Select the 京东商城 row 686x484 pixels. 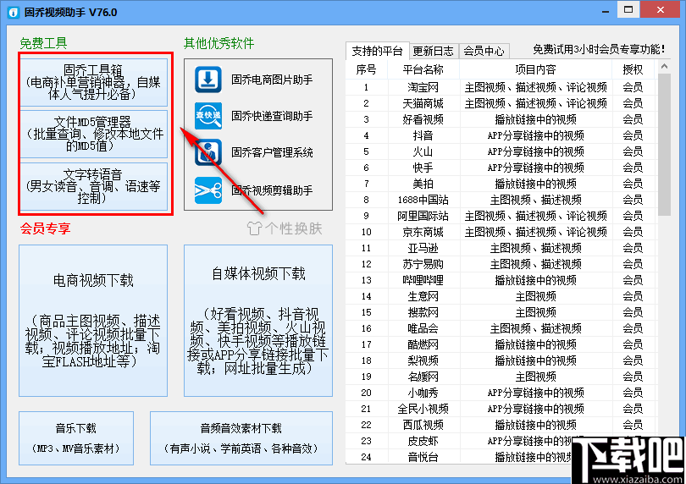point(501,232)
